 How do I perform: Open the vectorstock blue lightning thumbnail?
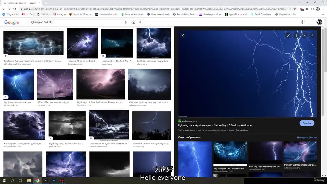(x=18, y=84)
